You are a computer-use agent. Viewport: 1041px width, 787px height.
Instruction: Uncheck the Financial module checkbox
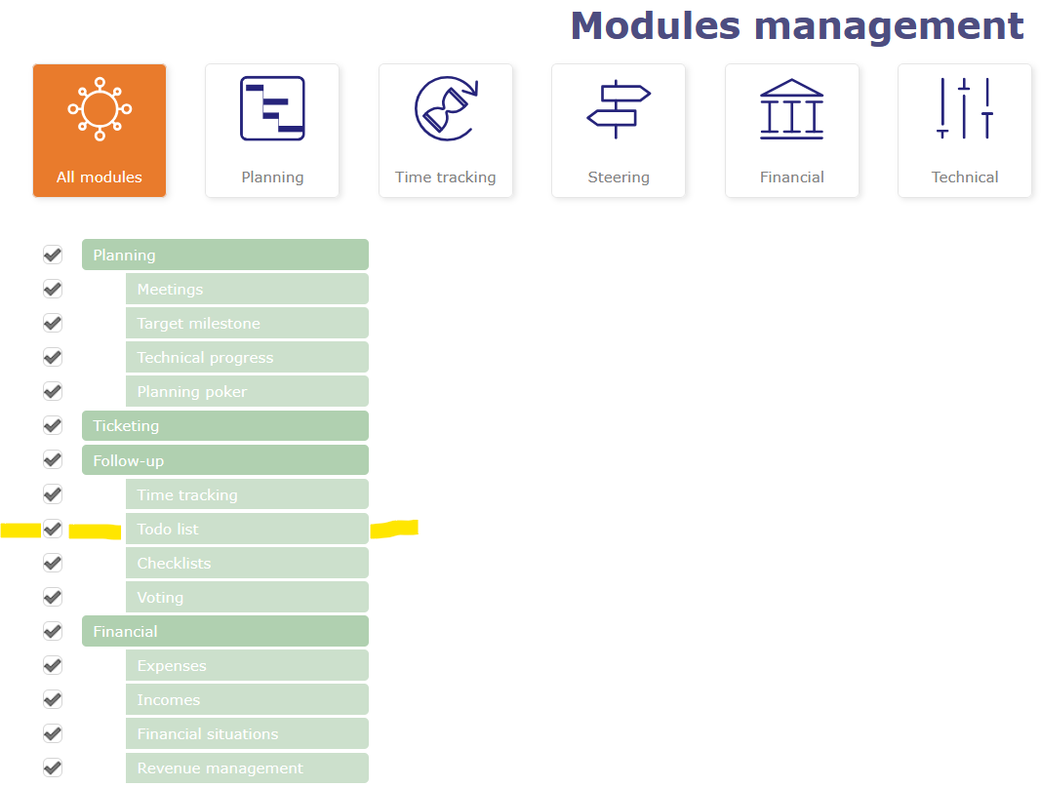pos(53,631)
